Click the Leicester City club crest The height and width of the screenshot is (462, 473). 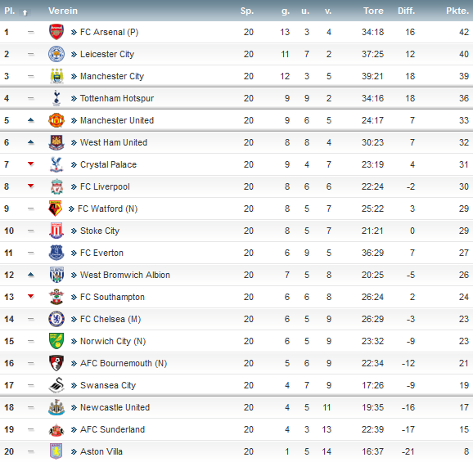pyautogui.click(x=56, y=54)
